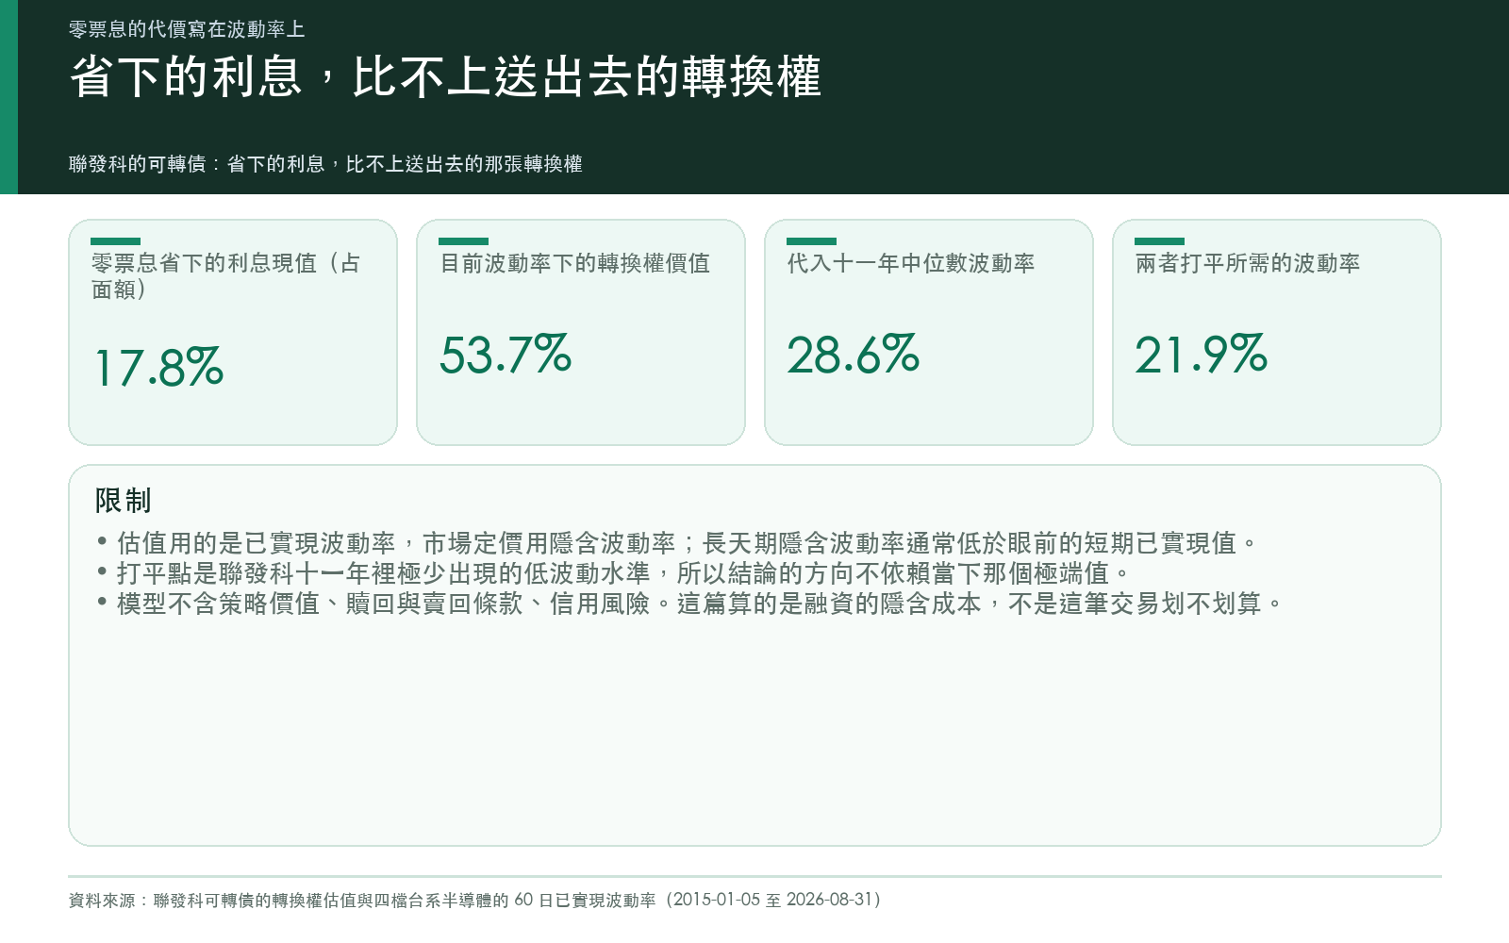Click the subtitle starting with 聯發科的可轉債
Screen dimensions: 1509x943
click(325, 164)
